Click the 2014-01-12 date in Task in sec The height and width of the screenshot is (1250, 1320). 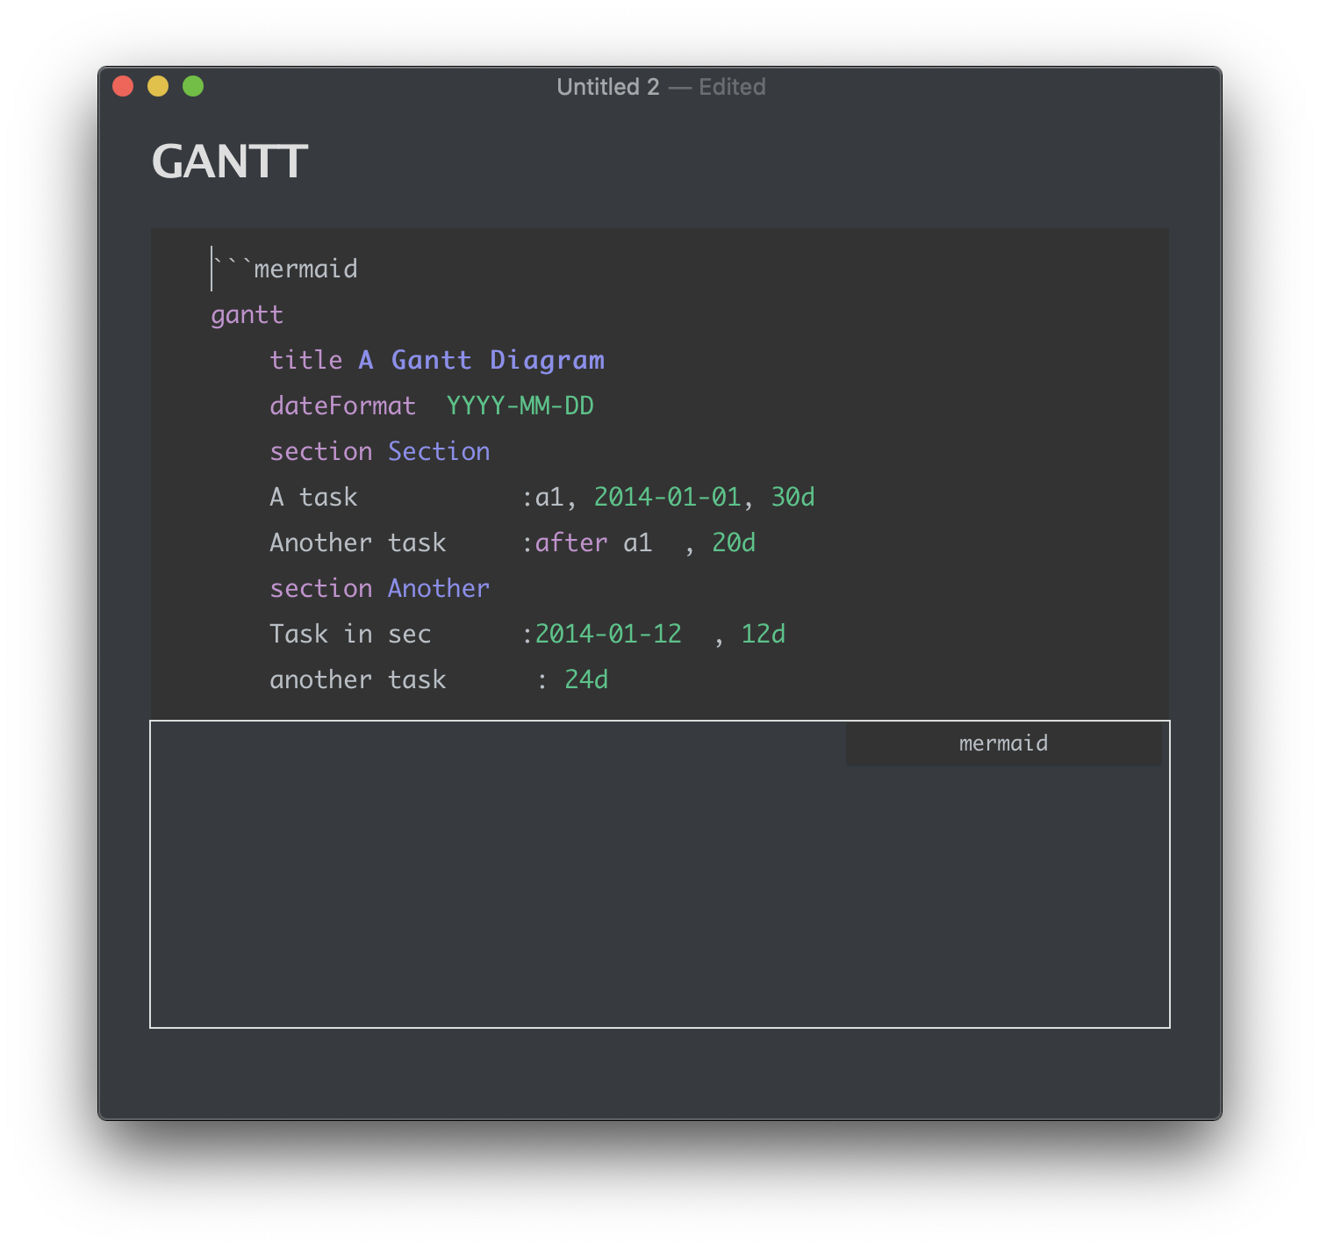(x=608, y=634)
